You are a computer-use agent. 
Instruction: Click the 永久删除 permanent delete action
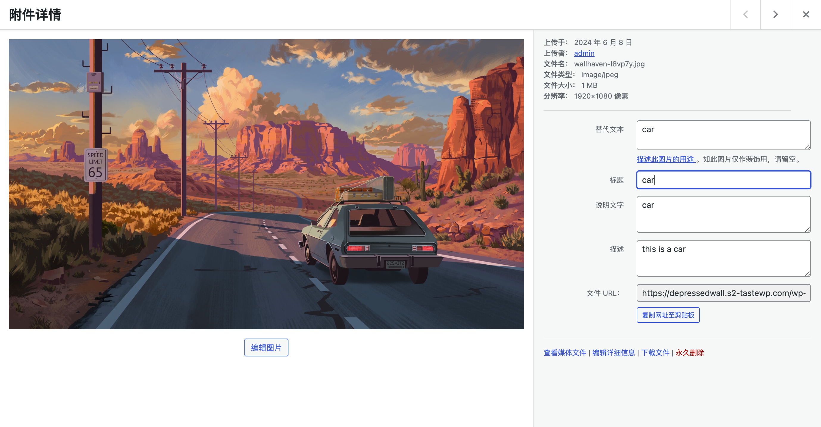(x=689, y=353)
